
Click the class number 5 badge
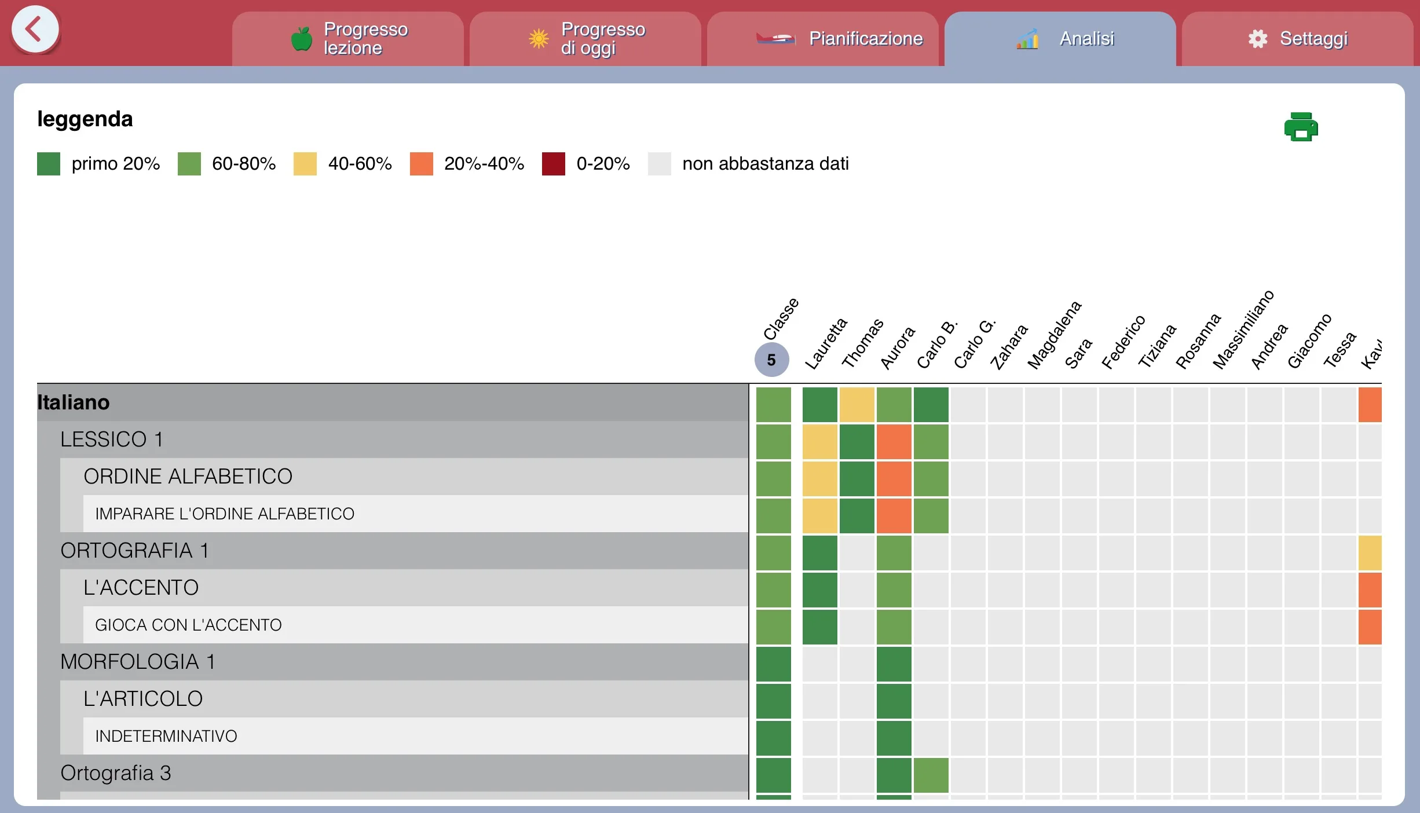click(771, 360)
